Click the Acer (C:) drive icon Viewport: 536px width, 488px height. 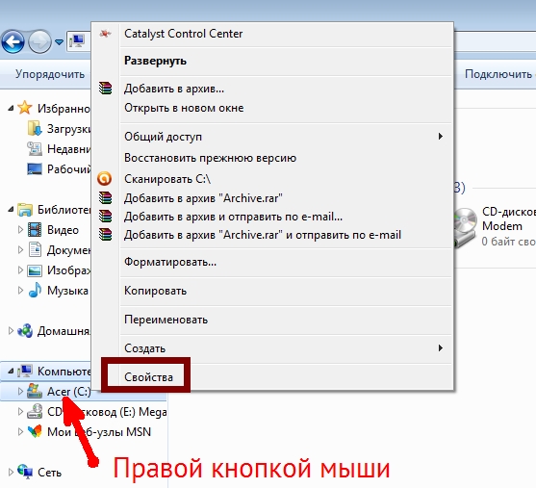[x=35, y=391]
